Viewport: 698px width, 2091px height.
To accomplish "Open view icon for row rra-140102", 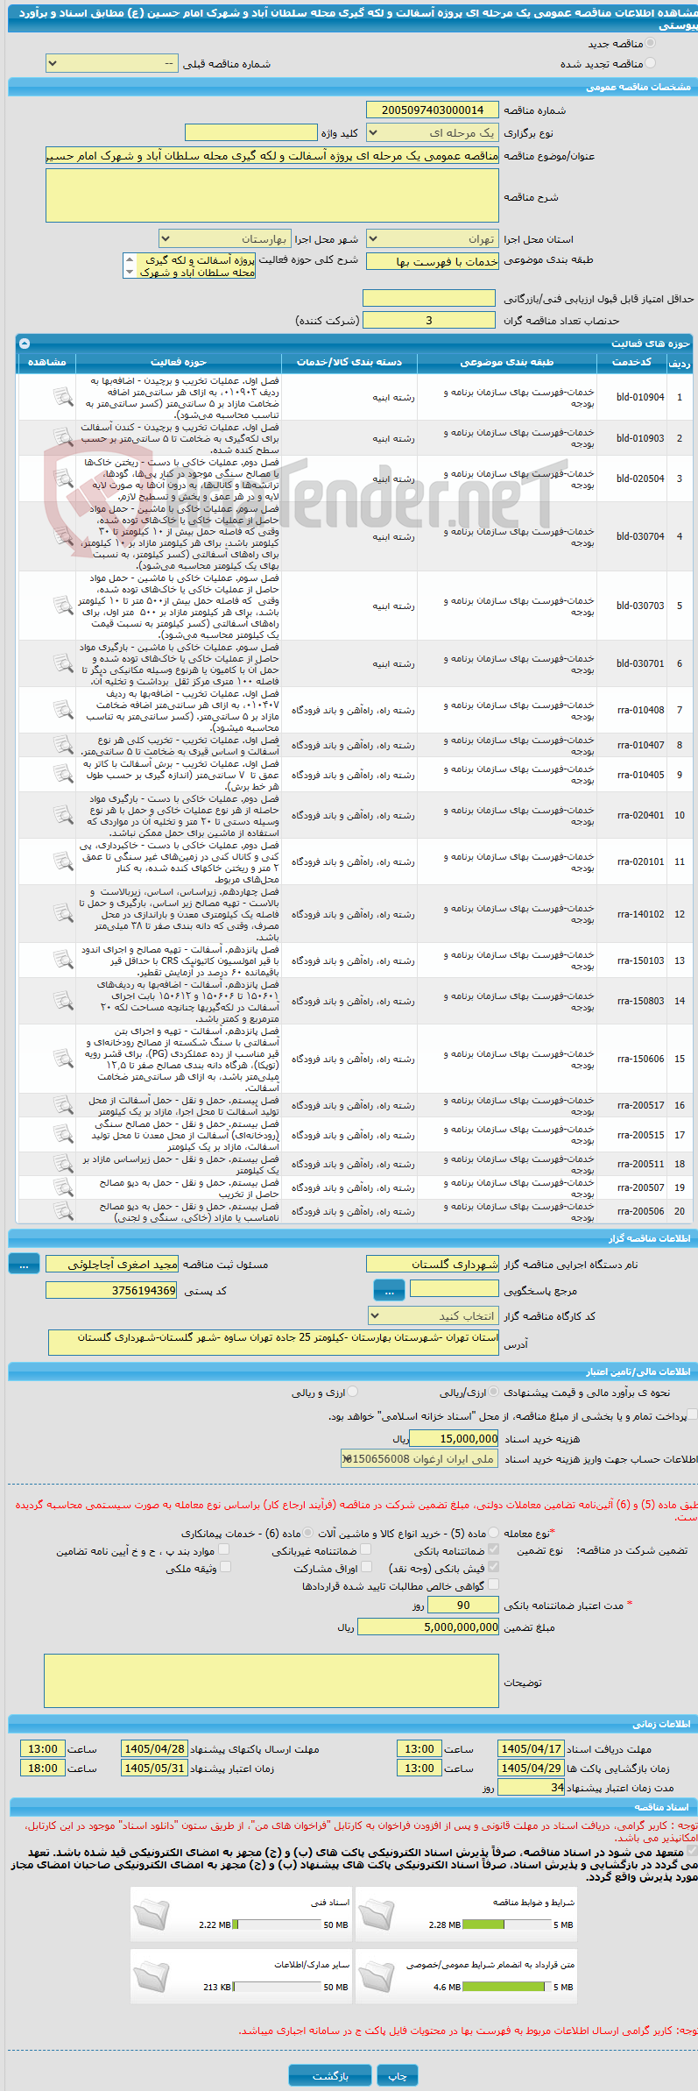I will (63, 913).
